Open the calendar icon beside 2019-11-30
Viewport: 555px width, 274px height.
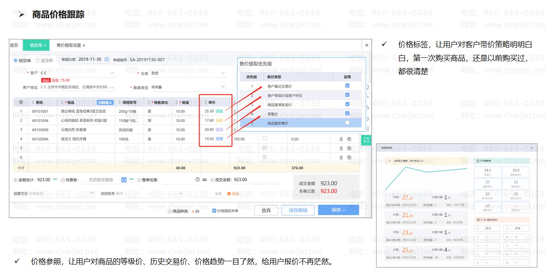pos(107,59)
